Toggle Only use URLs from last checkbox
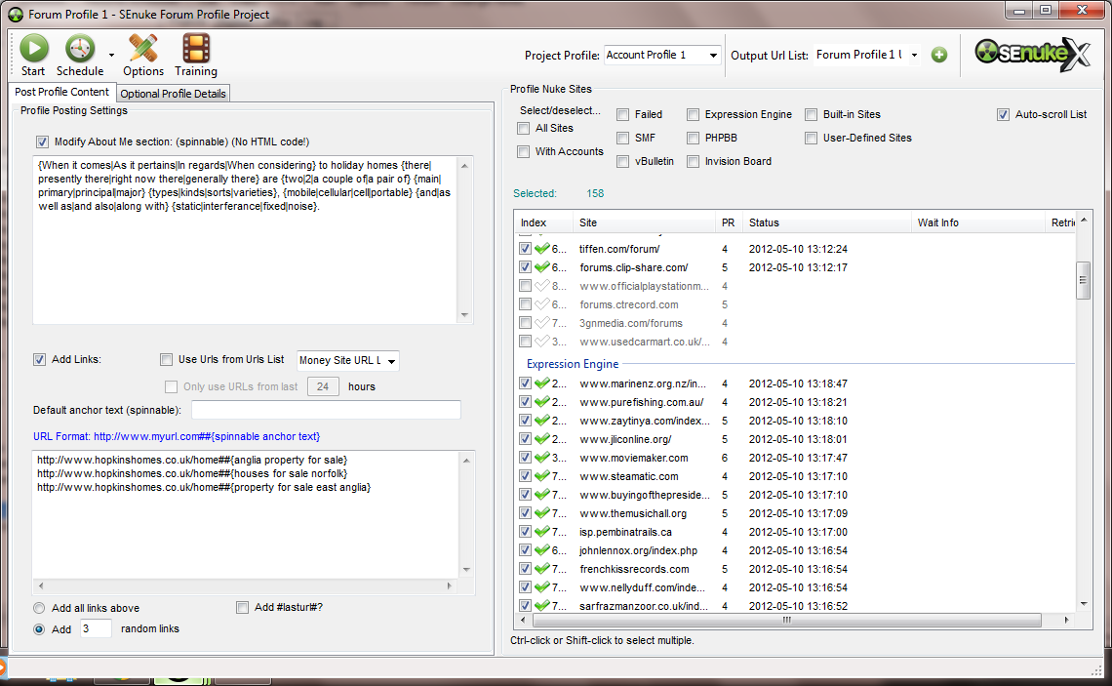This screenshot has height=686, width=1112. click(171, 386)
